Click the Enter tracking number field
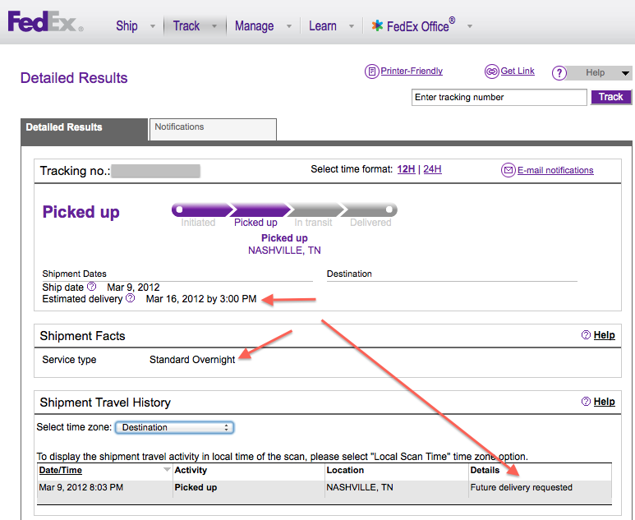The height and width of the screenshot is (520, 635). (499, 97)
